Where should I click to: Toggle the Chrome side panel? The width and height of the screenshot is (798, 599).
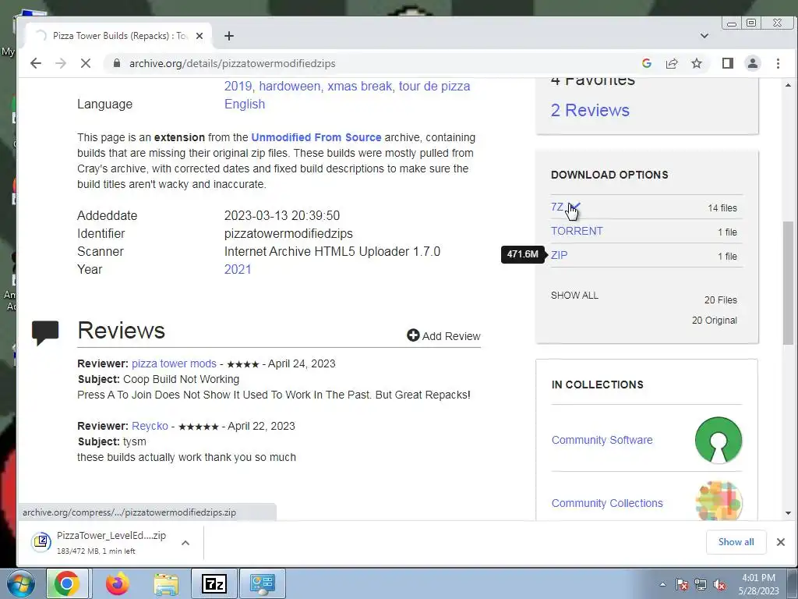727,63
